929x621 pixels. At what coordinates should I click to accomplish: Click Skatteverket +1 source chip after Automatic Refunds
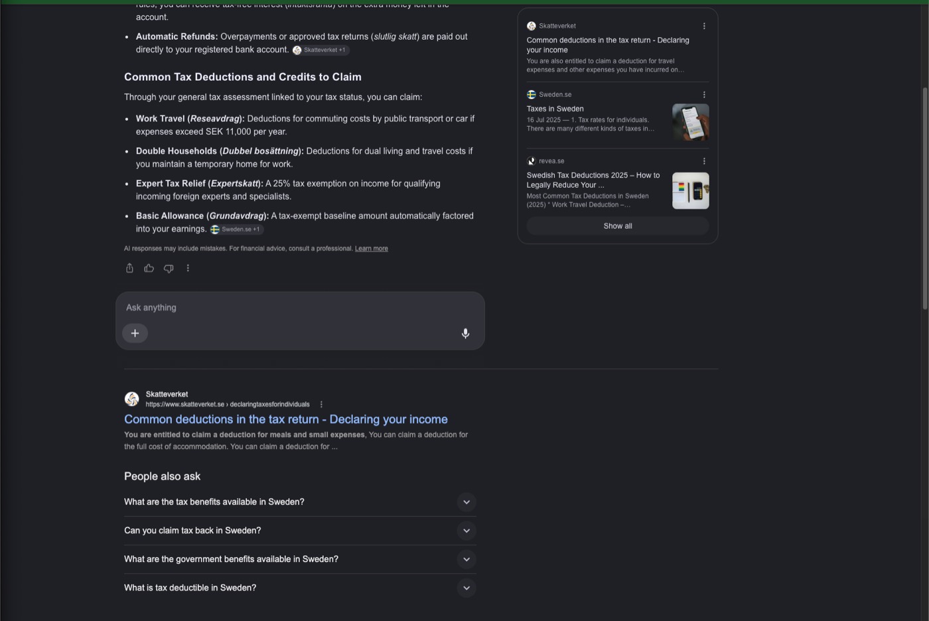(321, 50)
